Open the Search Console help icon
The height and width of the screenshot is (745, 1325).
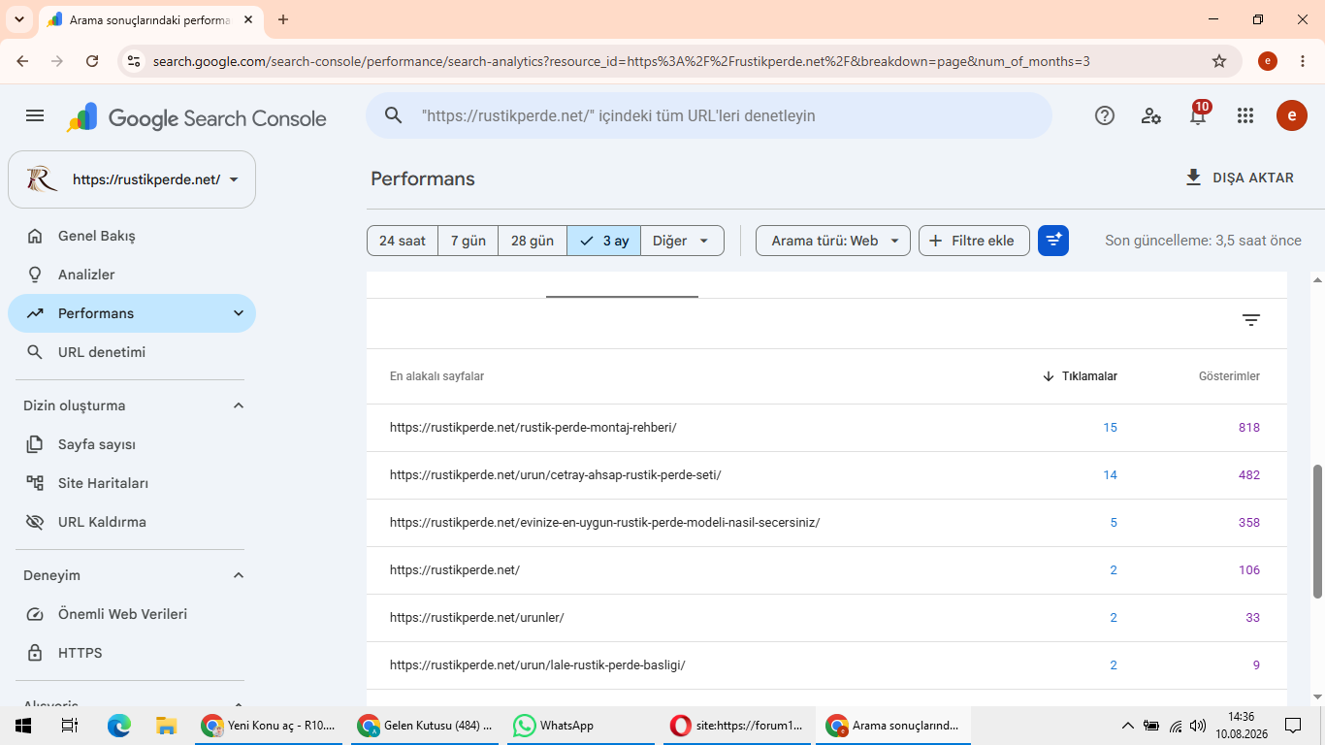[x=1105, y=116]
